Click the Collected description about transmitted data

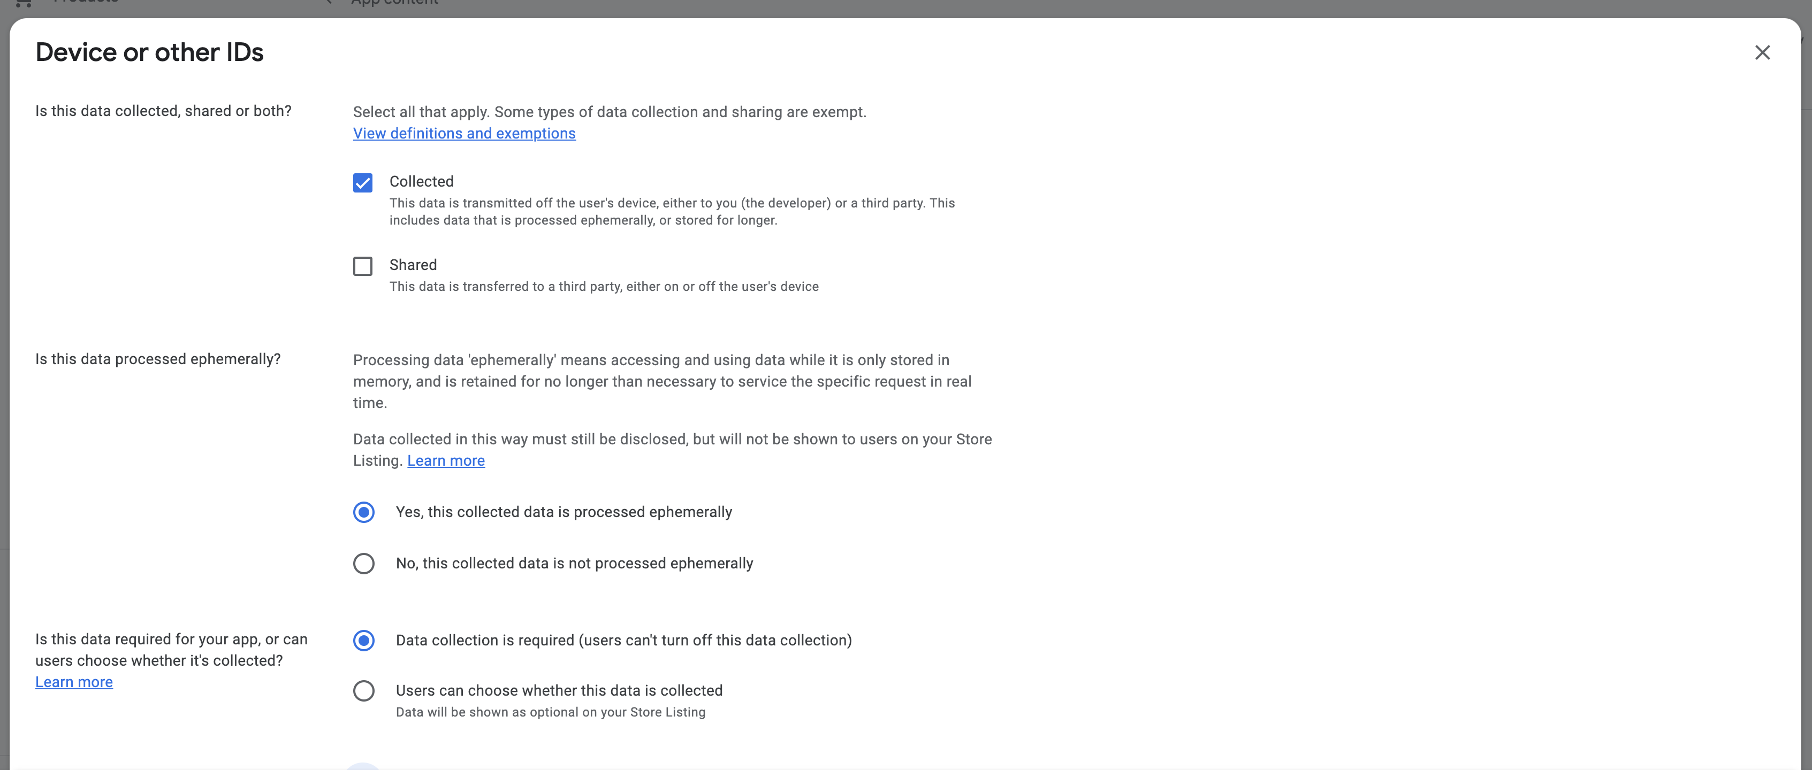pyautogui.click(x=672, y=211)
